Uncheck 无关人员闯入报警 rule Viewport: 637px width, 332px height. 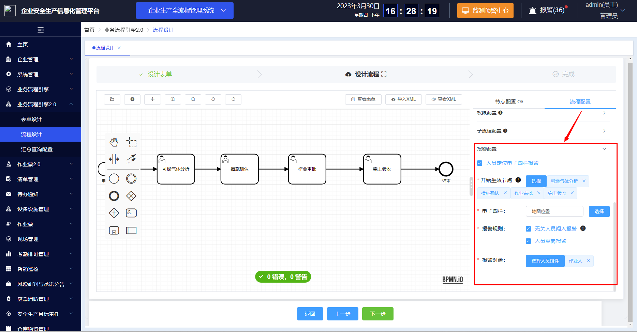(x=528, y=229)
